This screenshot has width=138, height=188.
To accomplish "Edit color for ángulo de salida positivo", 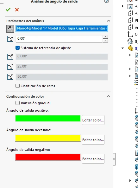I will click(x=93, y=120).
